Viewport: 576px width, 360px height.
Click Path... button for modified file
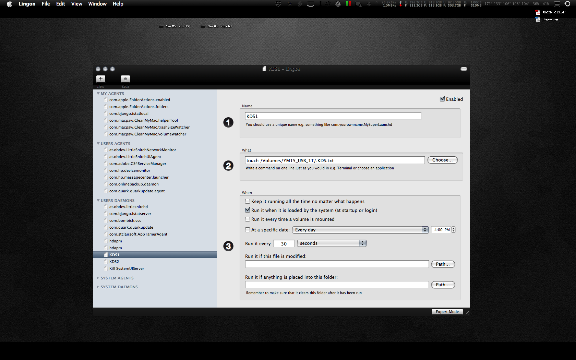click(x=443, y=264)
